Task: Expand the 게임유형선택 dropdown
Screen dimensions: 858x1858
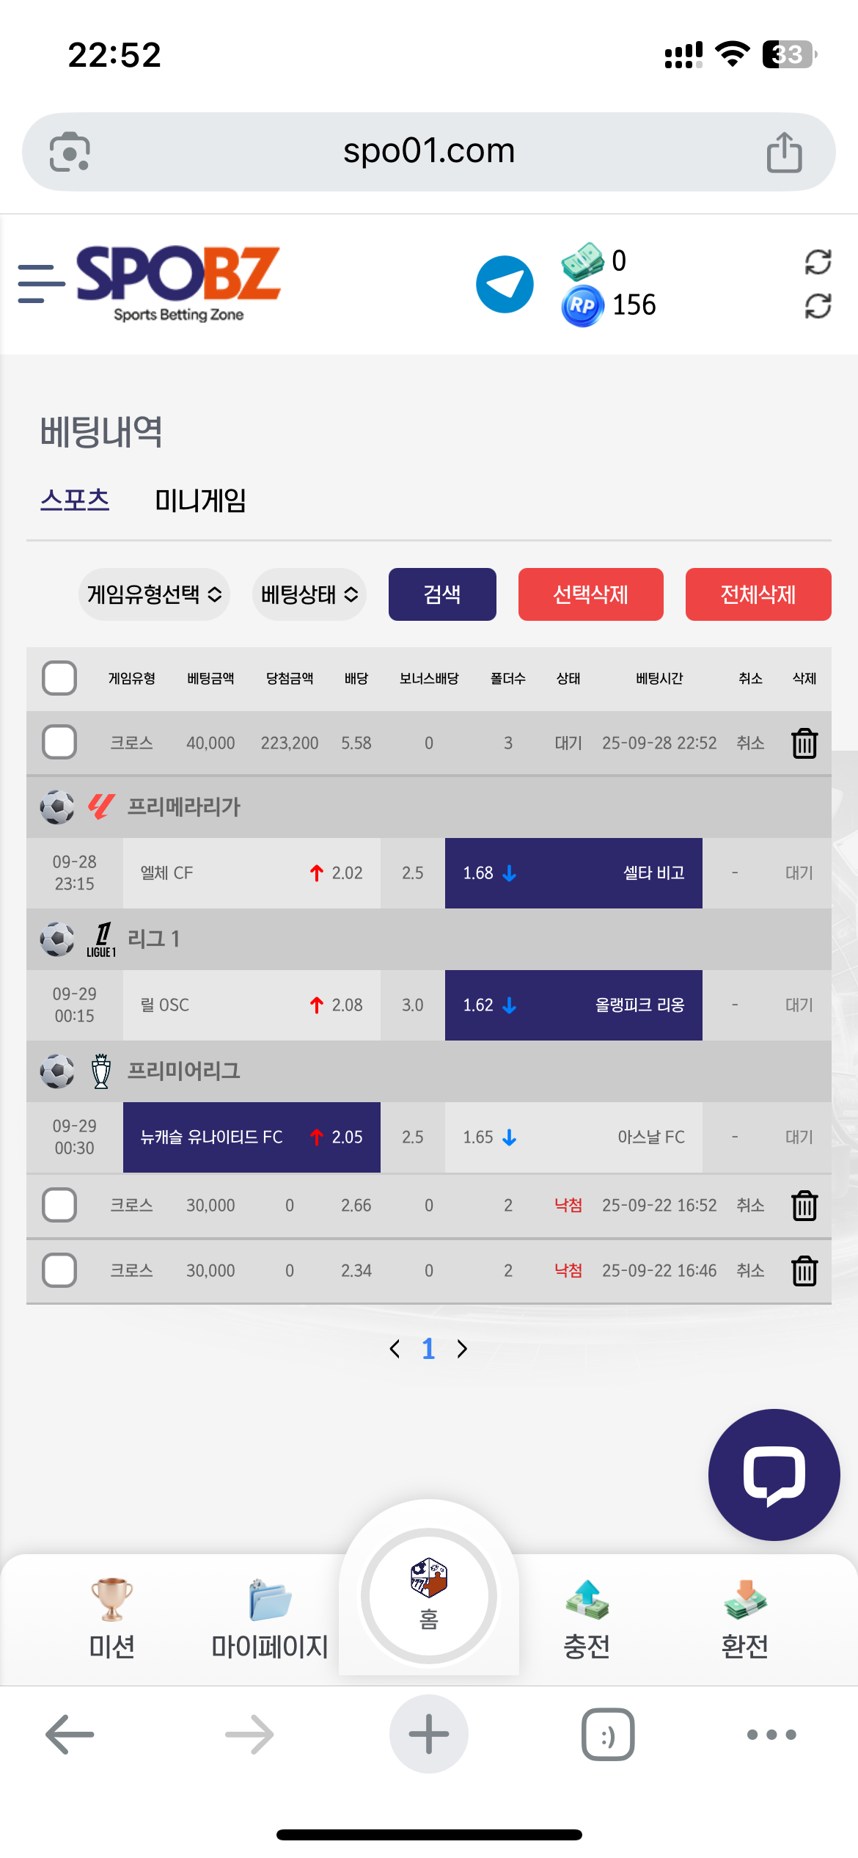Action: click(154, 594)
